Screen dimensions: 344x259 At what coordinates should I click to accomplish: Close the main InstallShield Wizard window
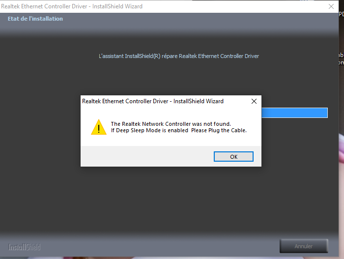331,6
